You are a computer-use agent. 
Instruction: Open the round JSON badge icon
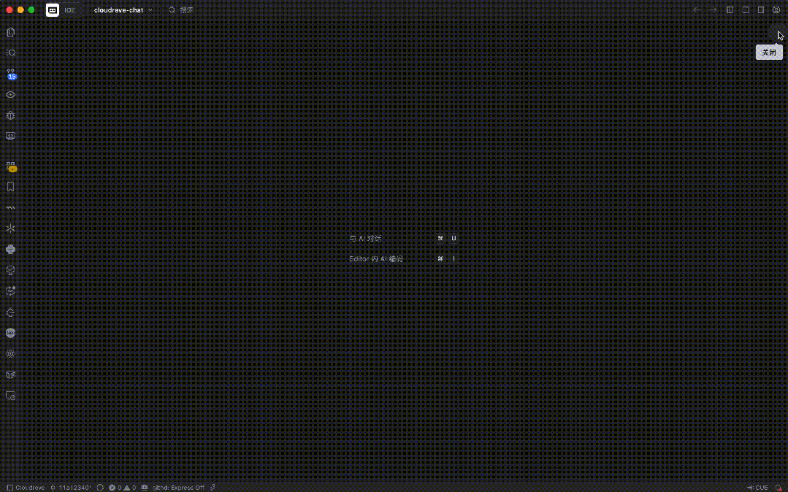pos(10,333)
